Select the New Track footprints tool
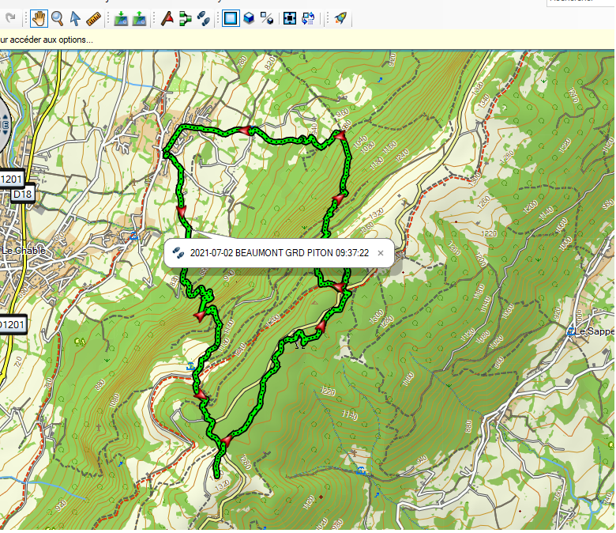 tap(203, 17)
